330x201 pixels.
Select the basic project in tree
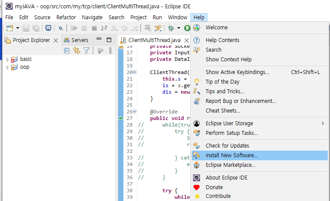(26, 59)
